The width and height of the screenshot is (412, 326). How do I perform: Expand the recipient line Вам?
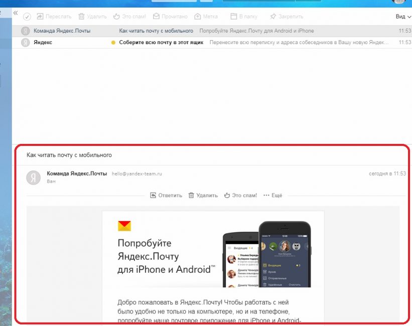tap(51, 181)
